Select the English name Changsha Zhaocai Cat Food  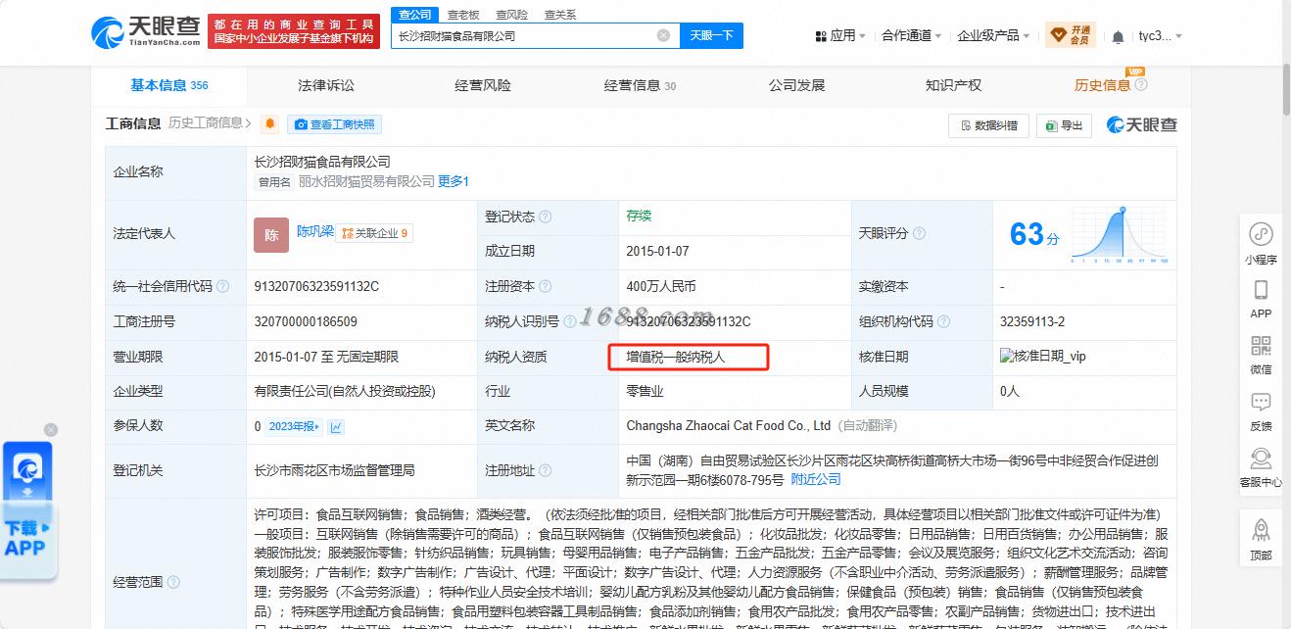(729, 426)
